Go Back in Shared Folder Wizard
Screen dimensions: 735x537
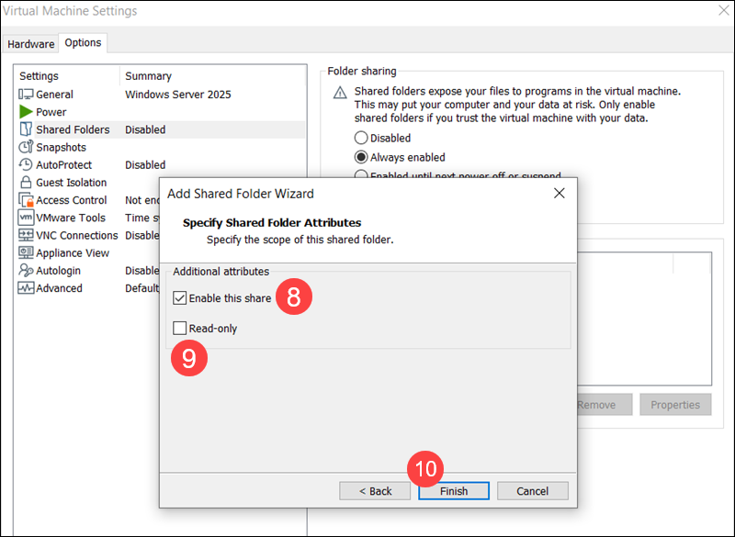coord(375,491)
